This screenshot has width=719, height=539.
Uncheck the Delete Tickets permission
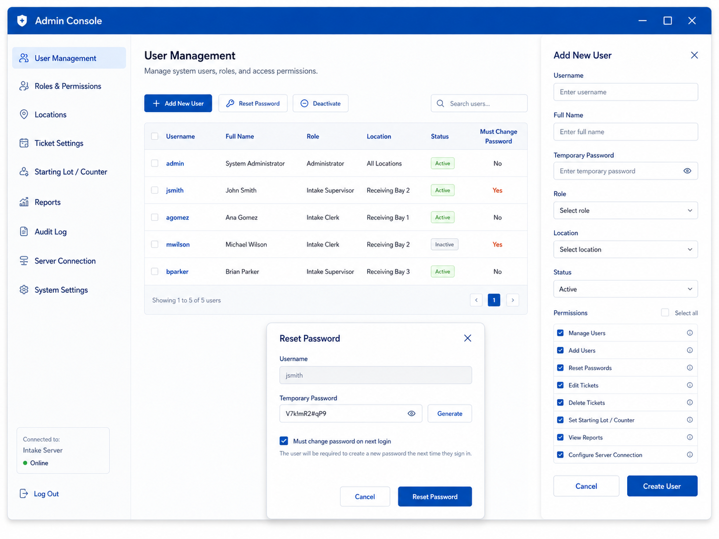click(x=560, y=403)
